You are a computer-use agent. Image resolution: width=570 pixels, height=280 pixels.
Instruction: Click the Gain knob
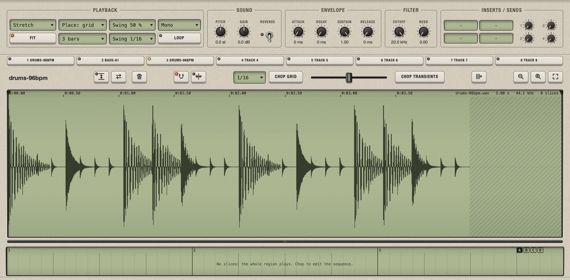(x=244, y=32)
